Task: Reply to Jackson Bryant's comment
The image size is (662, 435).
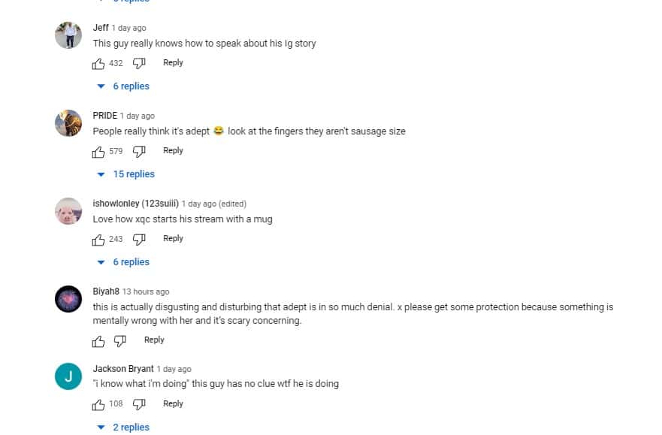Action: 173,404
